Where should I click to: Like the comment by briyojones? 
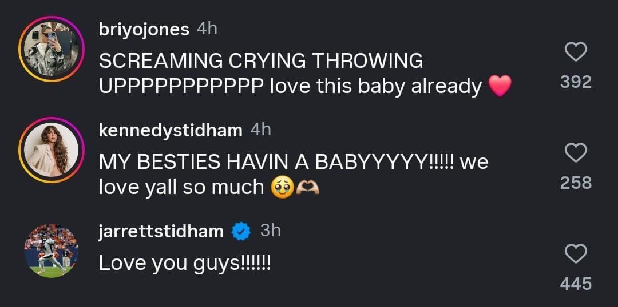(x=576, y=53)
